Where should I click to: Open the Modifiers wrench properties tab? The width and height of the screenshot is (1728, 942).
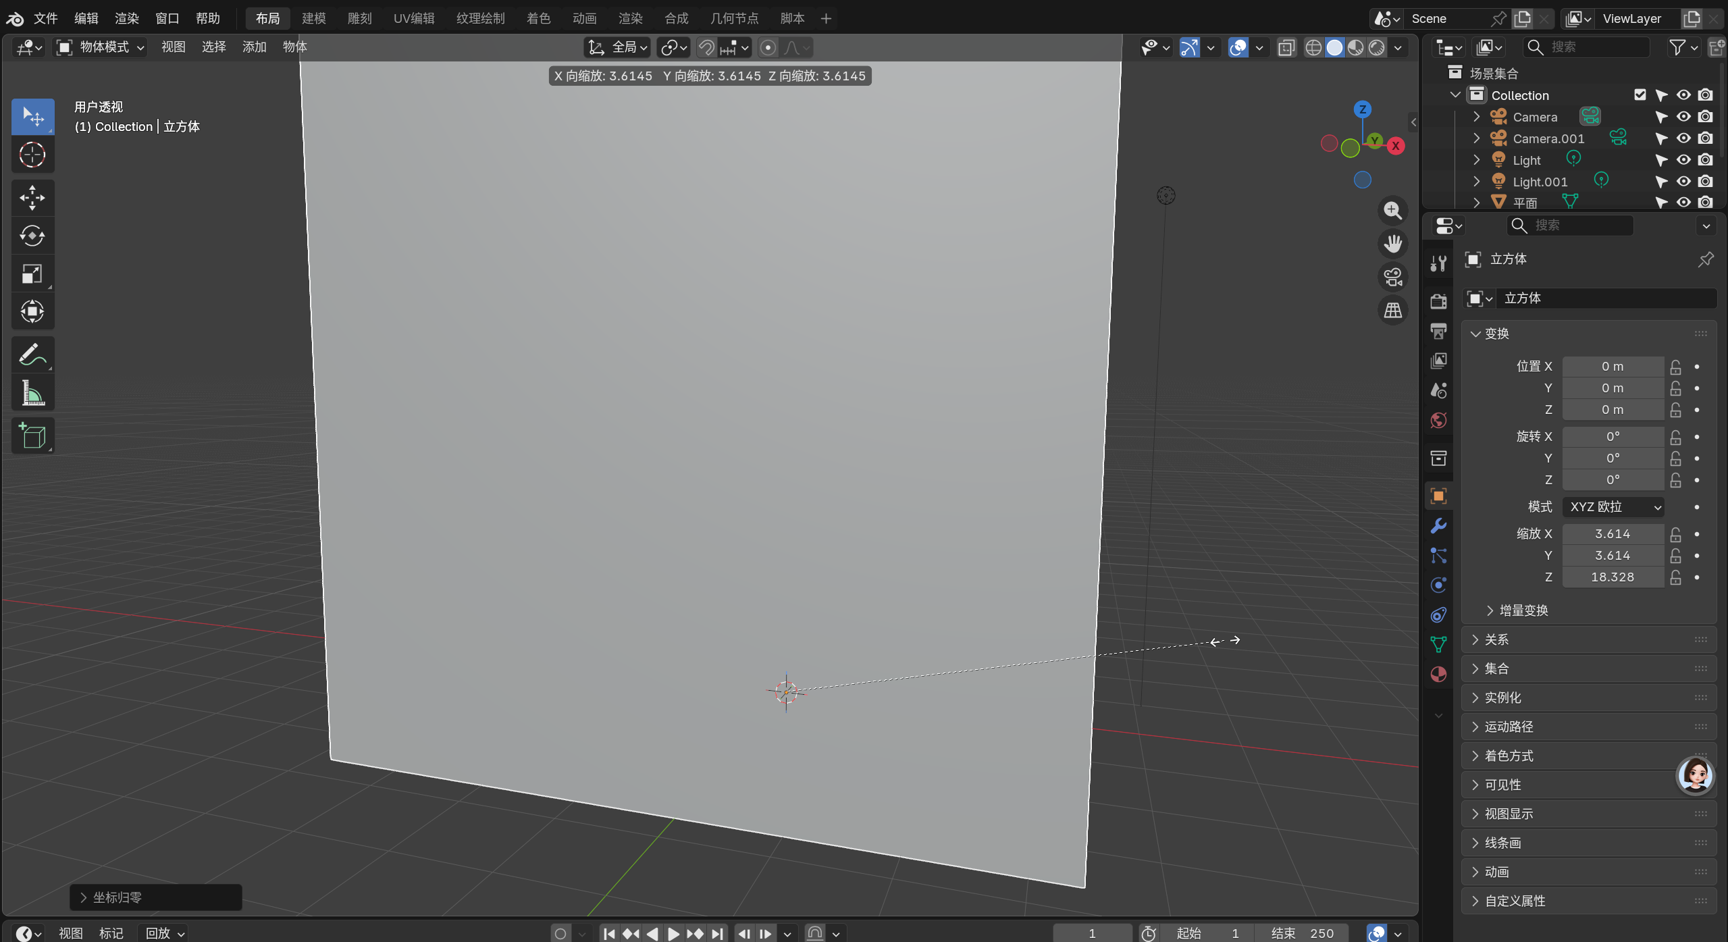coord(1438,525)
